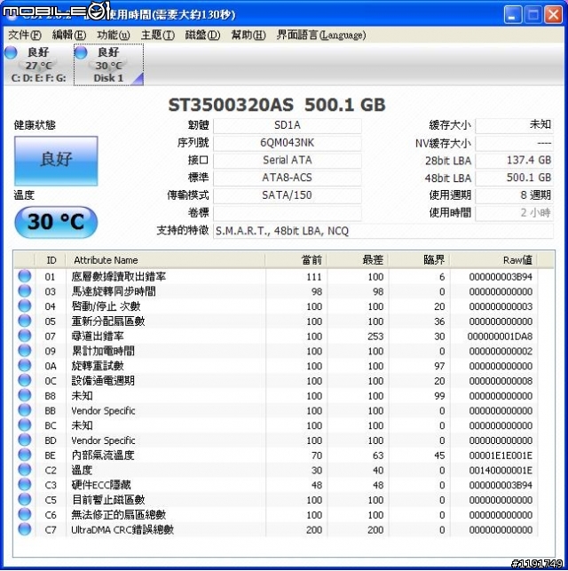Click the transfer mode field SATA/150
The image size is (568, 571).
point(288,195)
